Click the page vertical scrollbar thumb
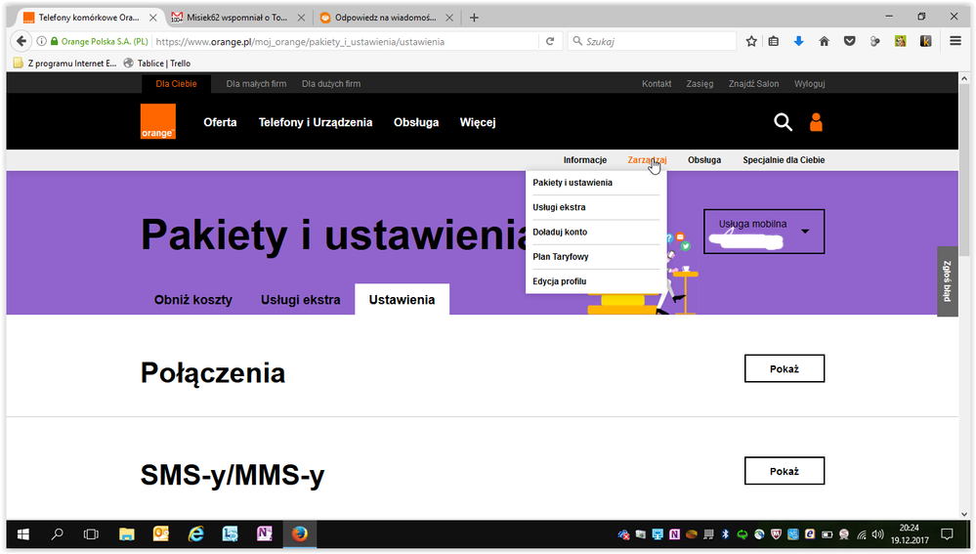Viewport: 976px width, 554px height. point(964,170)
